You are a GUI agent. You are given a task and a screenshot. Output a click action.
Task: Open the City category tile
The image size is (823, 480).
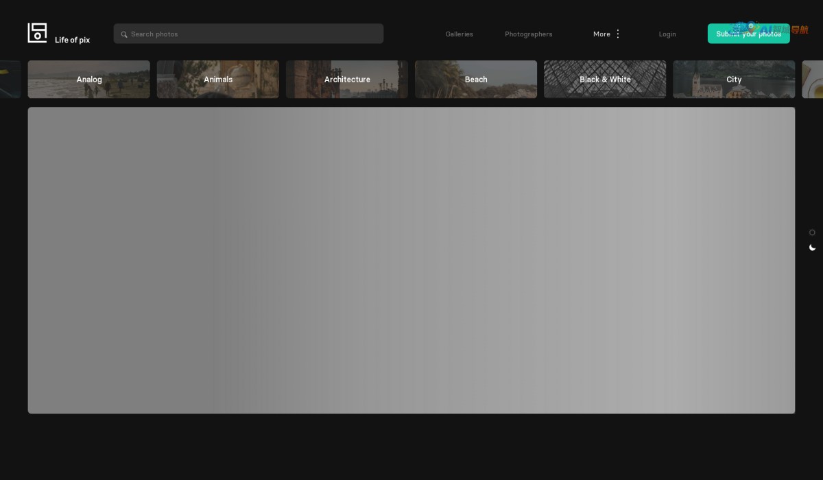click(x=734, y=80)
